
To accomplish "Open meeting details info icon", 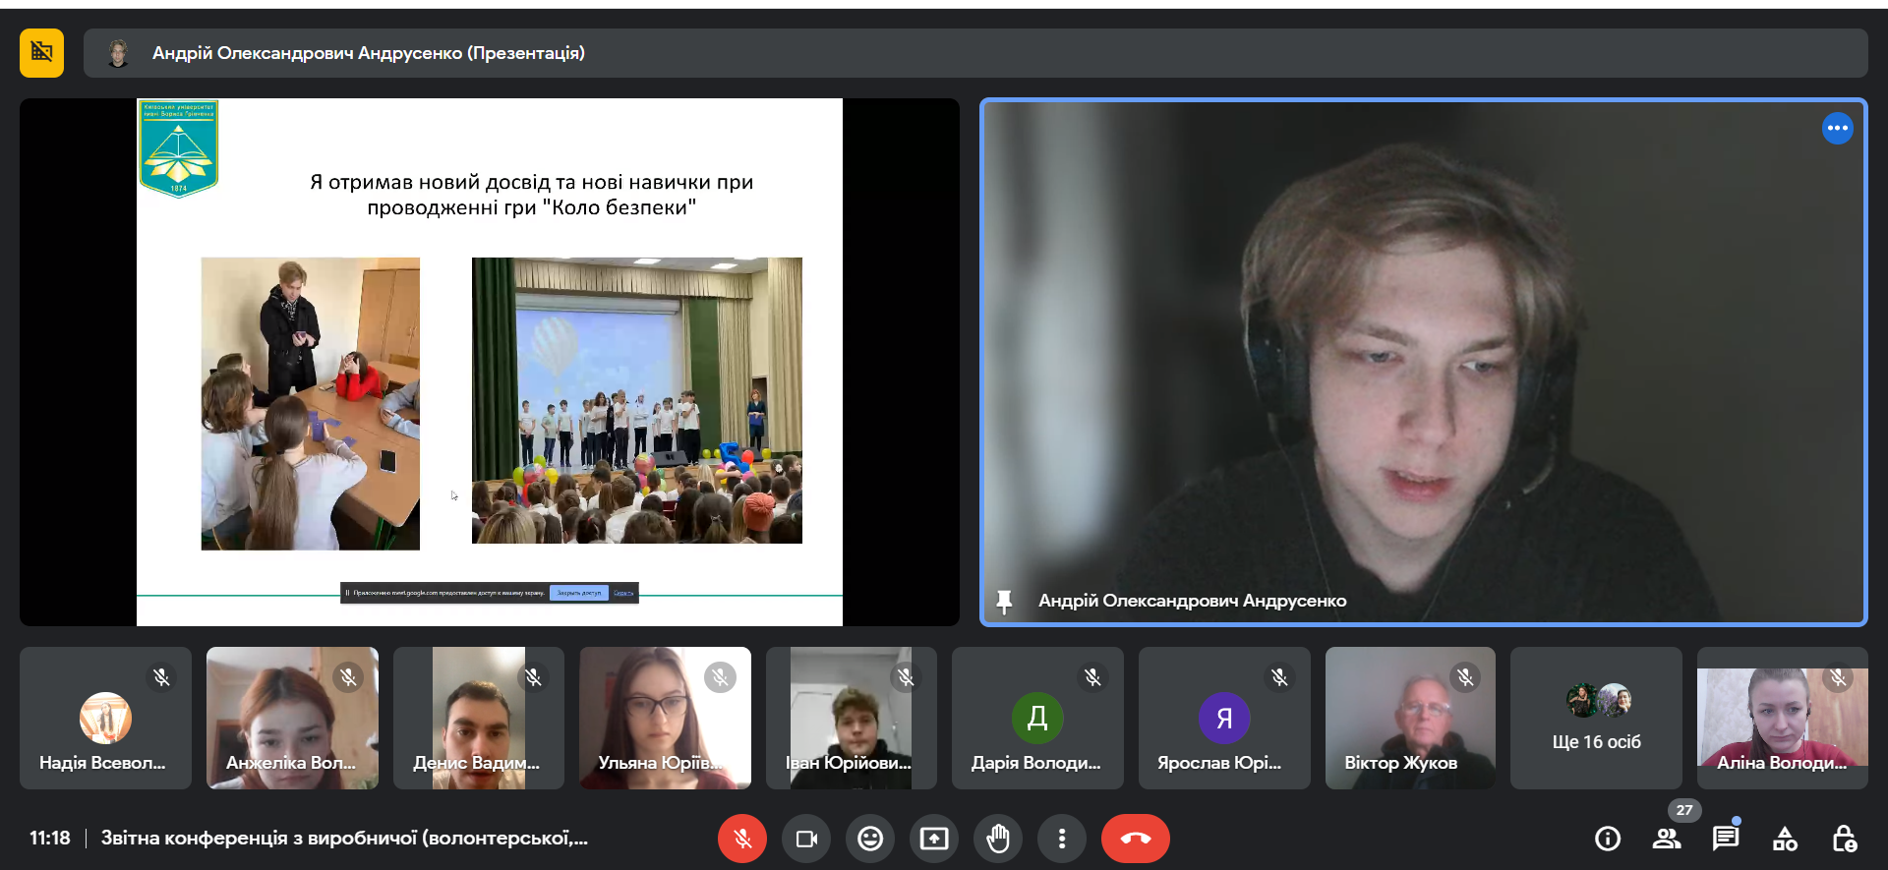I will (x=1608, y=839).
